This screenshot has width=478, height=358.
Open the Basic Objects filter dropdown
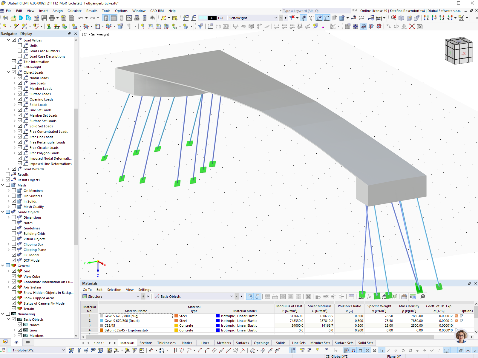point(232,296)
